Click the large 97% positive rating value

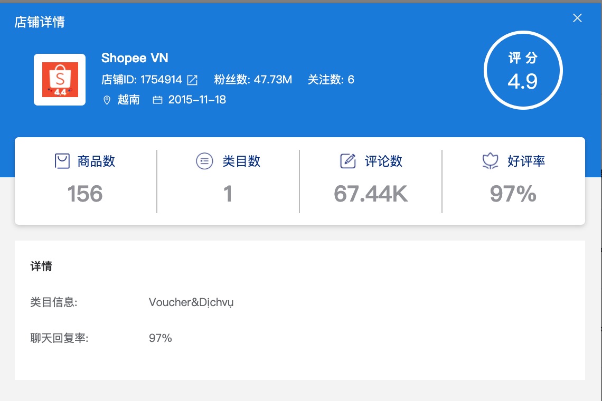(x=513, y=194)
